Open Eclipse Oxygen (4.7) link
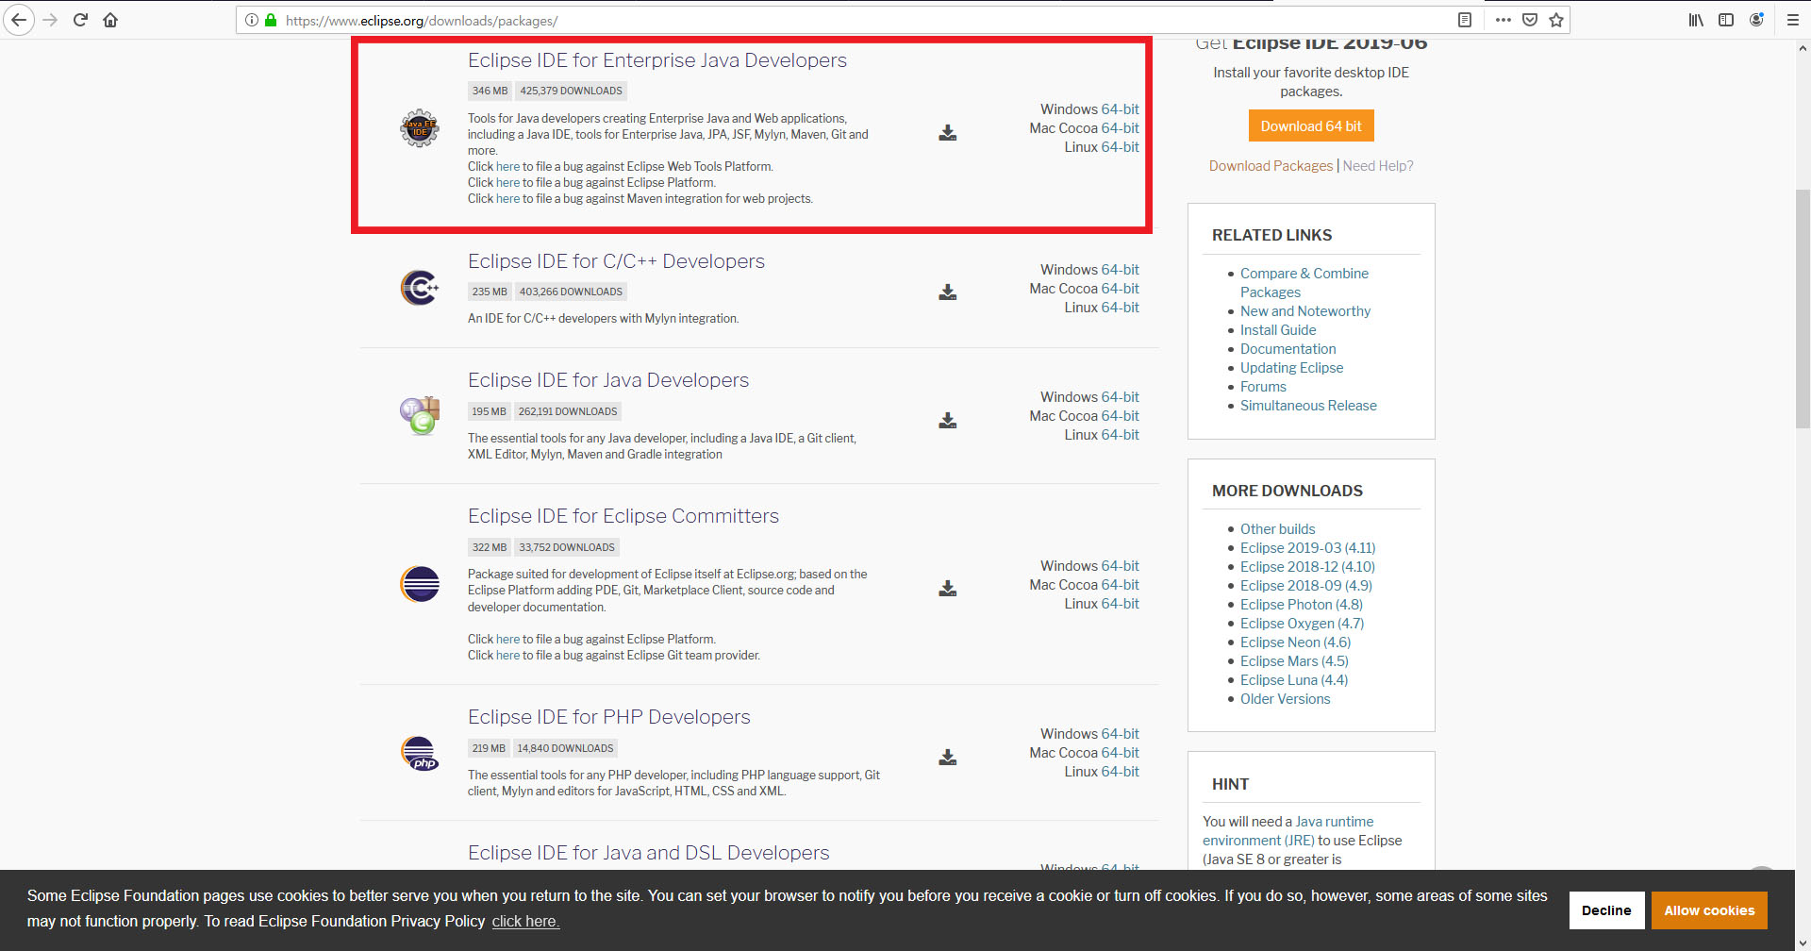The image size is (1811, 951). click(x=1302, y=624)
